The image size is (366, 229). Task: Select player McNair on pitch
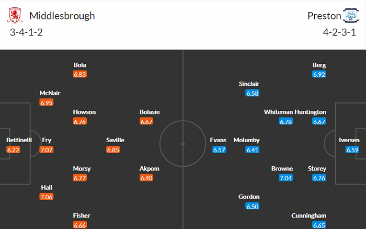(50, 93)
